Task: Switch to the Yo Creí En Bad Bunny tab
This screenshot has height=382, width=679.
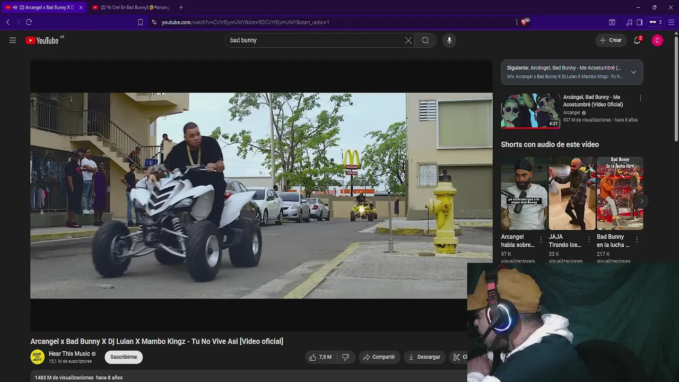Action: tap(131, 7)
